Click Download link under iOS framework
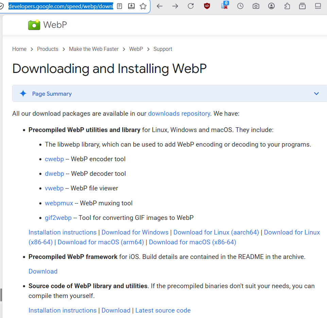The width and height of the screenshot is (327, 318). click(x=43, y=272)
